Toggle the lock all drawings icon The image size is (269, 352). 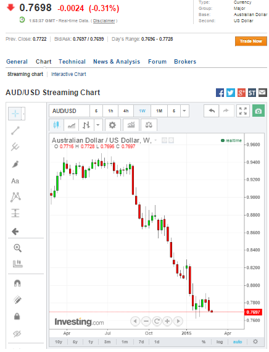tap(17, 316)
